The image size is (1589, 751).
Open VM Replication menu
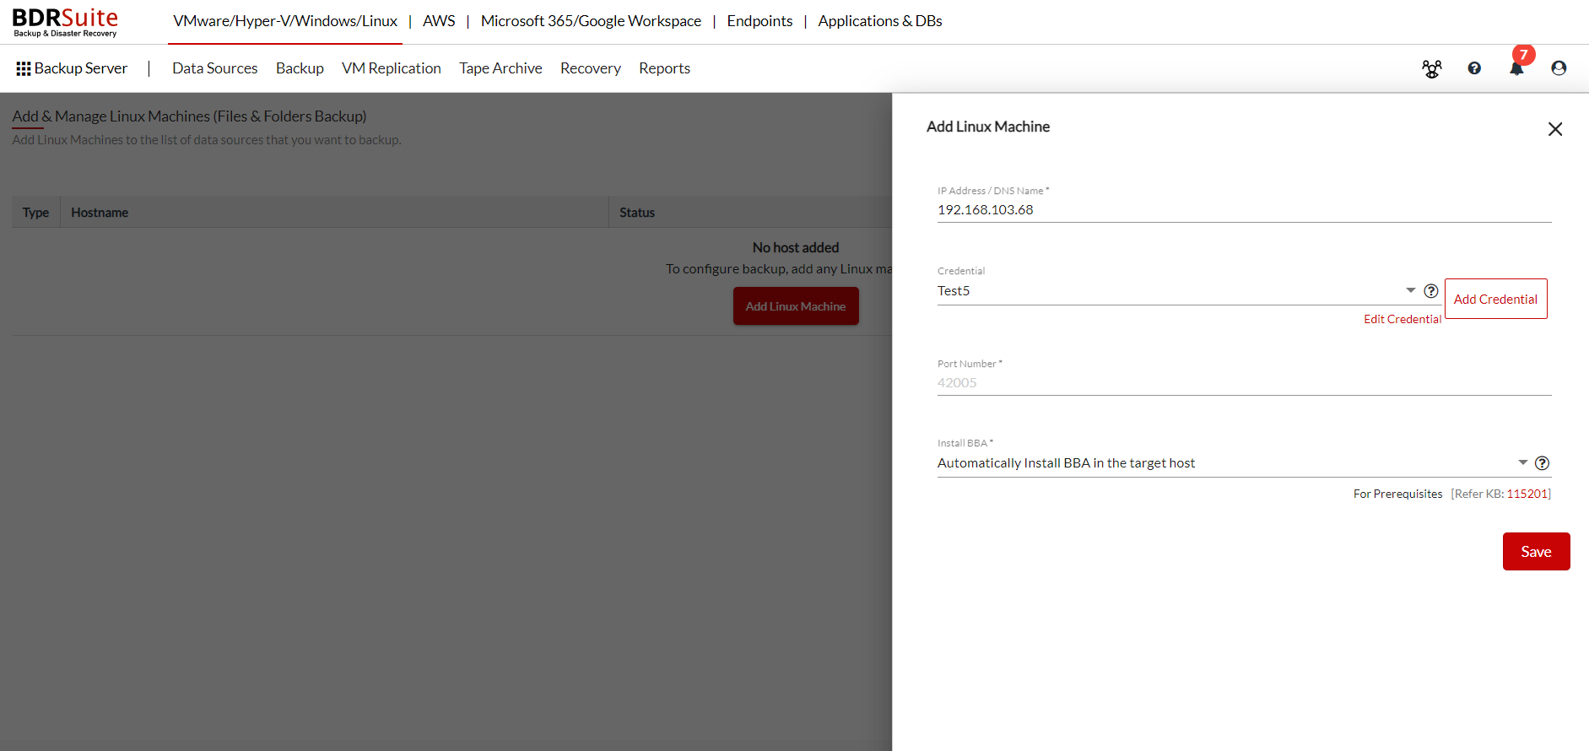392,68
